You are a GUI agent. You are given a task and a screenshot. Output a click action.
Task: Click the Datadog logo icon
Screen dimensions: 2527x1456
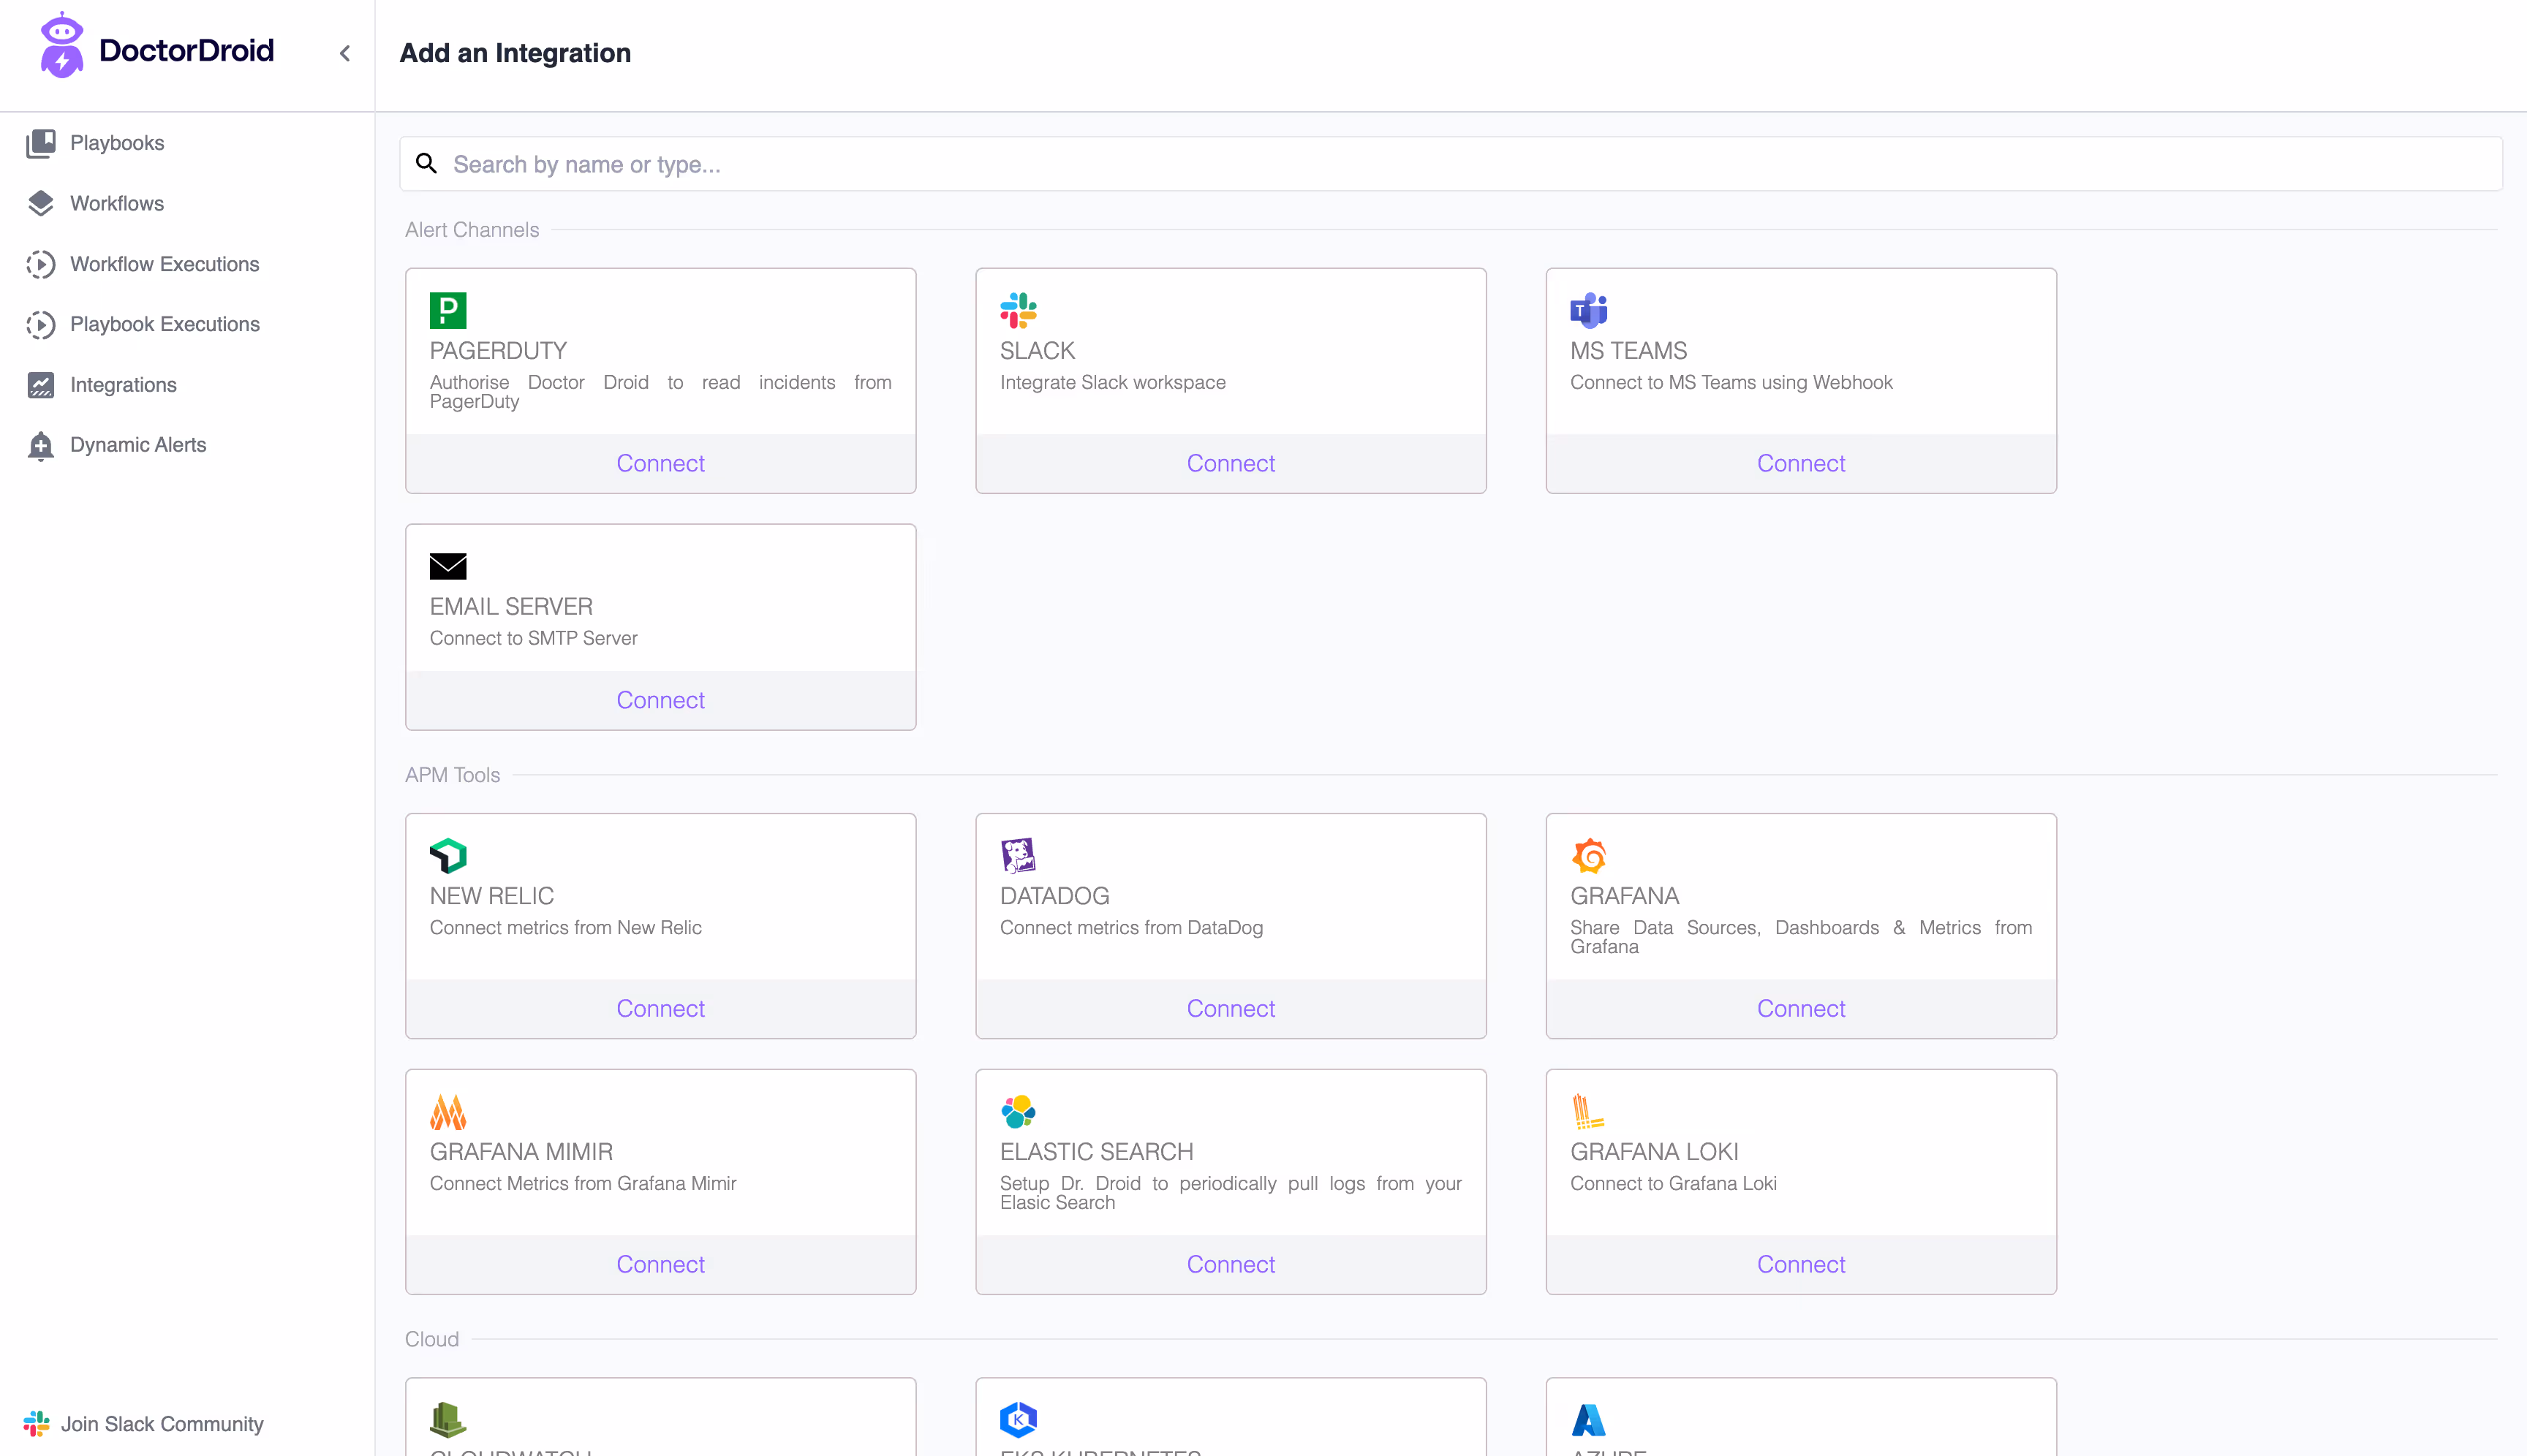pyautogui.click(x=1019, y=855)
